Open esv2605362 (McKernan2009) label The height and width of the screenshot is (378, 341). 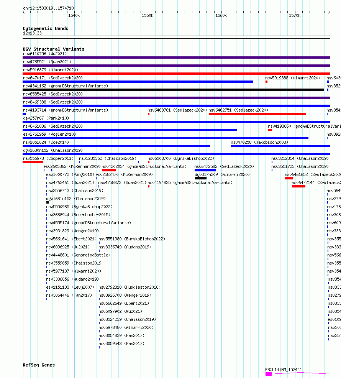(x=72, y=166)
